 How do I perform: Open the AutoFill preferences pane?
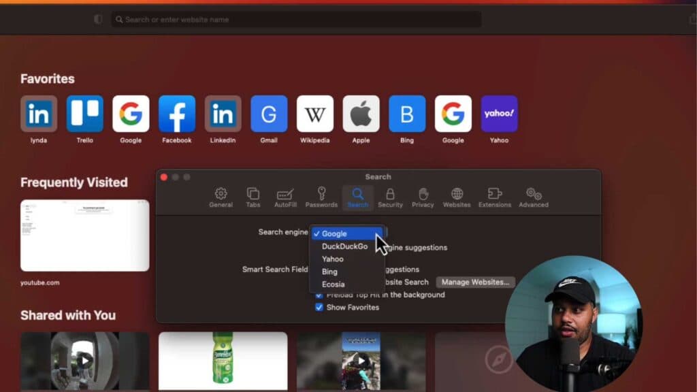(285, 198)
